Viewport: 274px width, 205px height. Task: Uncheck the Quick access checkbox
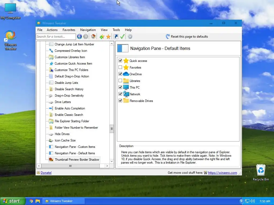[x=120, y=61]
